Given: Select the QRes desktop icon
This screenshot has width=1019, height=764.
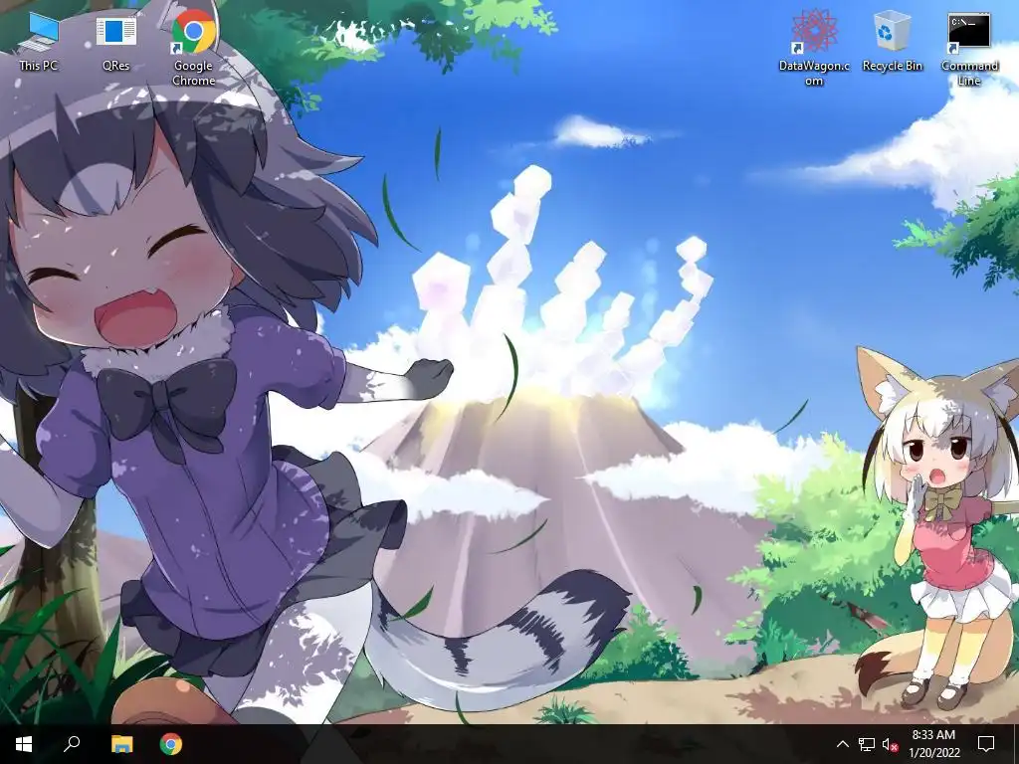Looking at the screenshot, I should click(x=115, y=41).
